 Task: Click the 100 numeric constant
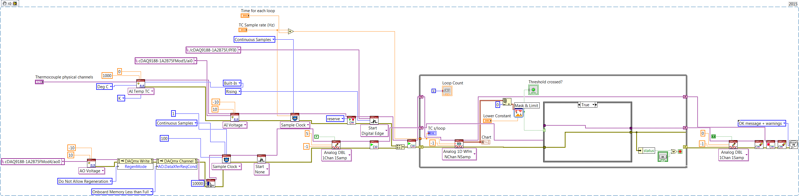click(164, 139)
